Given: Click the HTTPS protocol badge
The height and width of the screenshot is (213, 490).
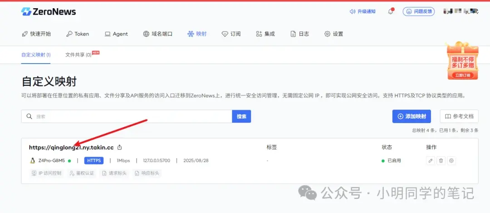Looking at the screenshot, I should (94, 160).
